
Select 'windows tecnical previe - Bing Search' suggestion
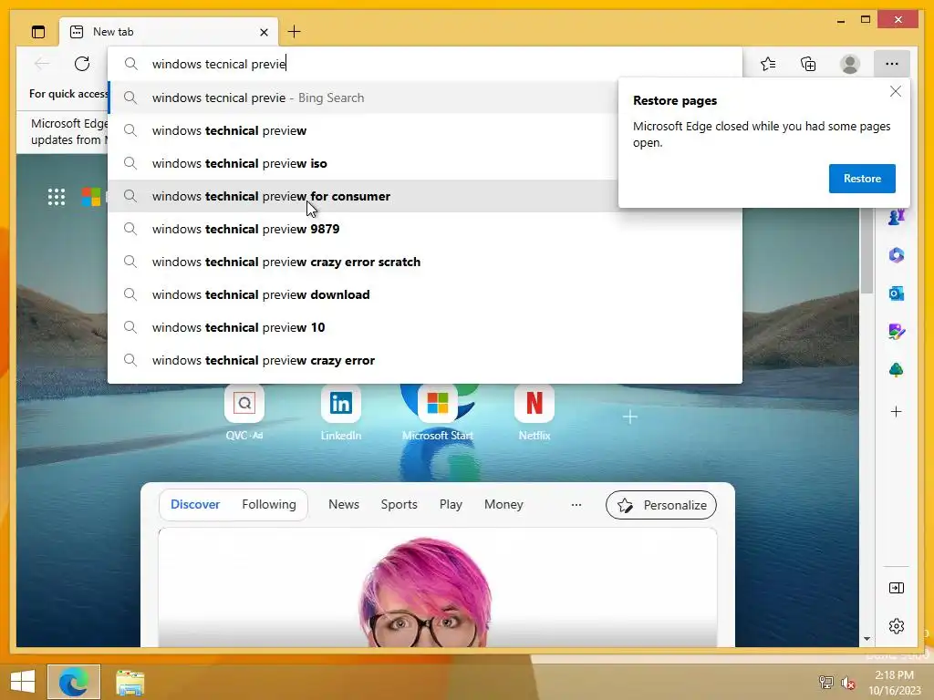(x=363, y=98)
